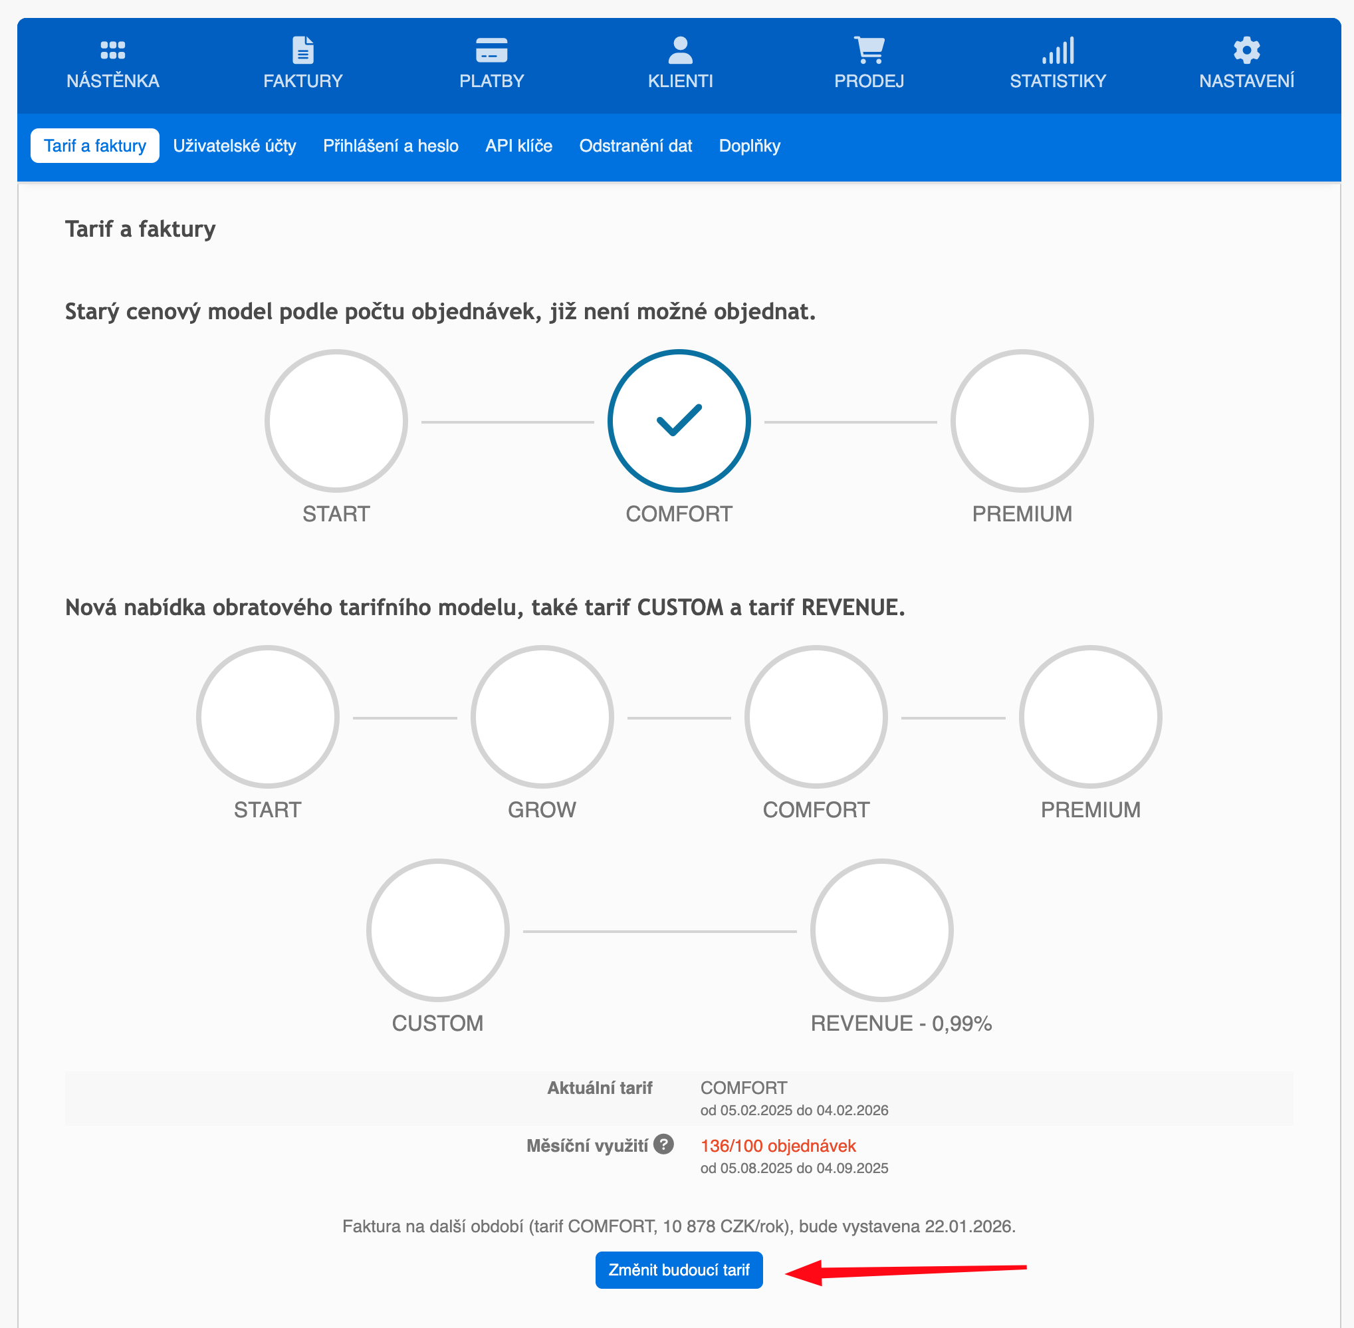
Task: Select new model PREMIUM tariff circle
Action: click(1089, 717)
